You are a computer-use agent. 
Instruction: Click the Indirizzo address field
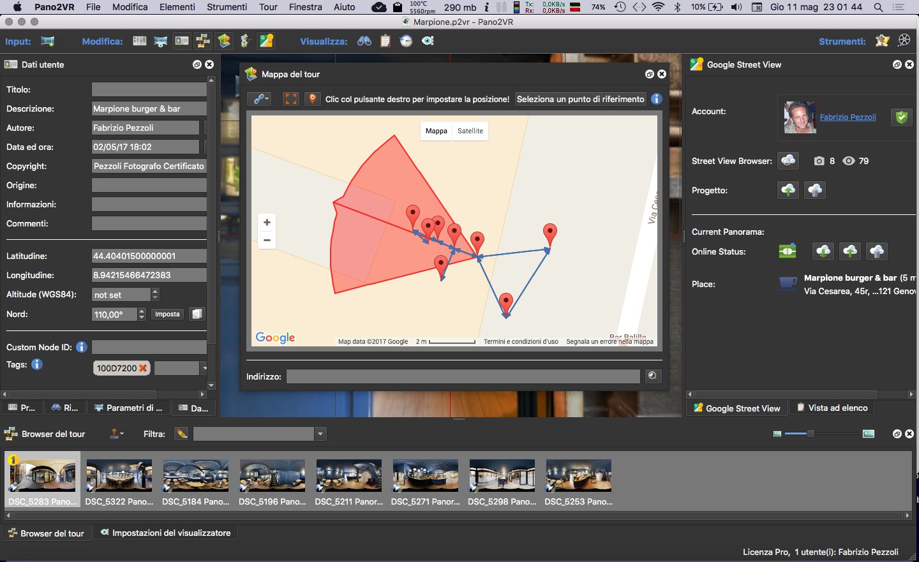click(x=463, y=376)
